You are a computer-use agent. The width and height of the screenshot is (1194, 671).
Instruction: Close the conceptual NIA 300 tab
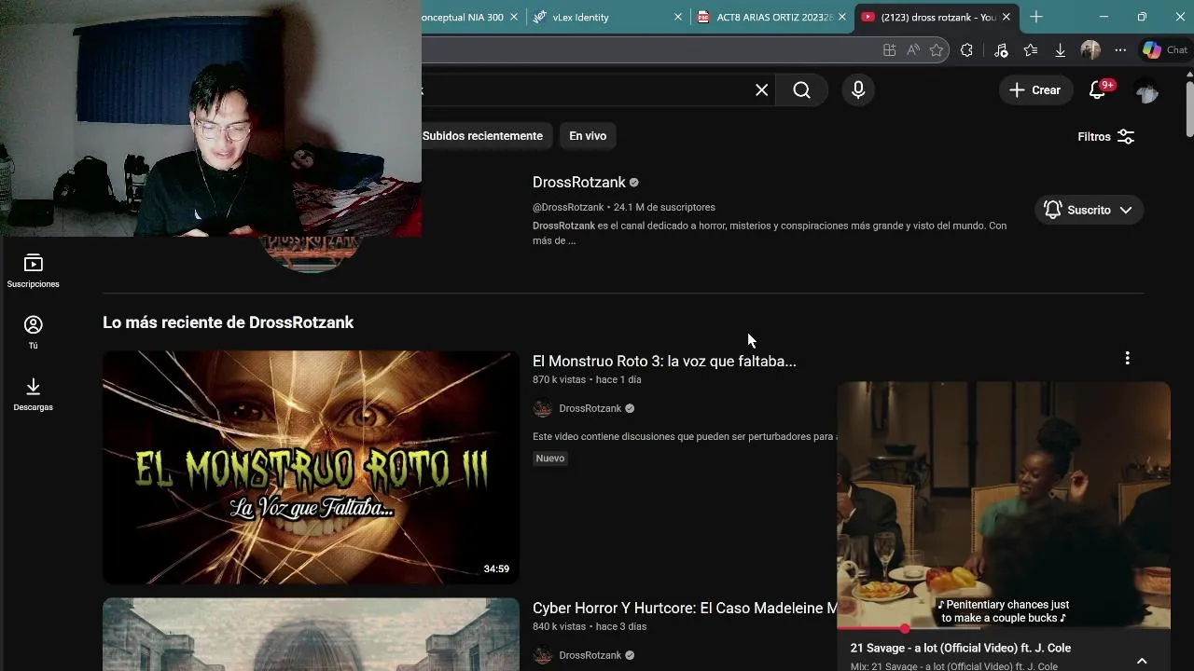pyautogui.click(x=514, y=17)
